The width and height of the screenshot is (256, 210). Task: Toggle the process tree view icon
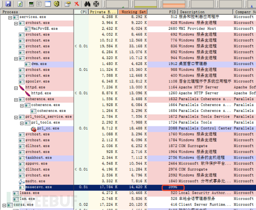coord(39,4)
